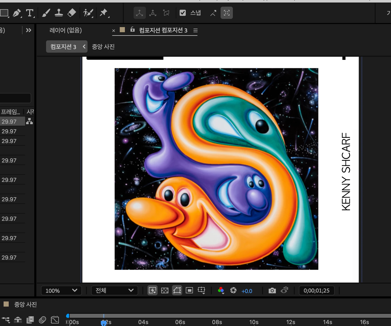Select the Eraser tool

[x=72, y=13]
